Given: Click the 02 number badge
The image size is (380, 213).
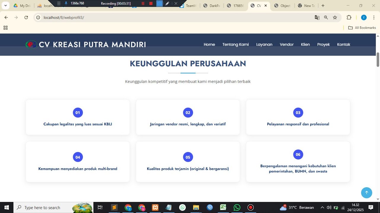Looking at the screenshot, I should (188, 113).
